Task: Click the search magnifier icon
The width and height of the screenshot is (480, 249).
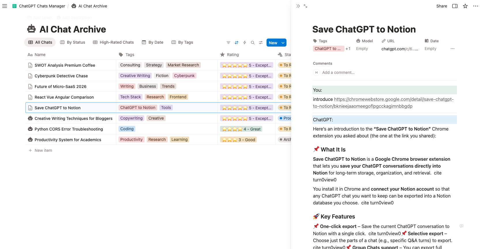Action: (x=253, y=43)
